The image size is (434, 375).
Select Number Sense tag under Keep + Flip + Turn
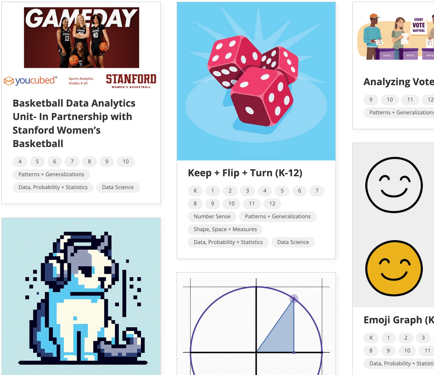(x=212, y=216)
